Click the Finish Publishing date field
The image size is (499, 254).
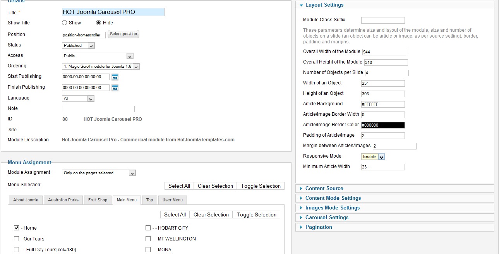[x=86, y=88]
